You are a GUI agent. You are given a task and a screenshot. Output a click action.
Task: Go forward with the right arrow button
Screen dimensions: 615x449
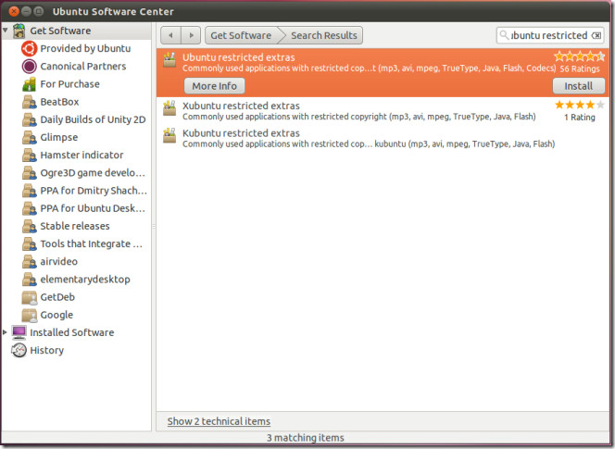(x=191, y=35)
